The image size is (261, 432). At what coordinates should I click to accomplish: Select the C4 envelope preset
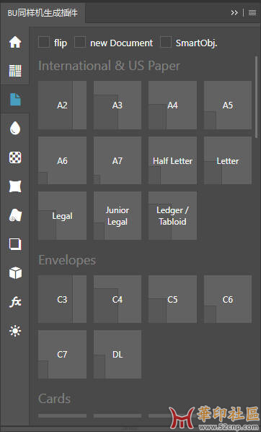pos(118,299)
